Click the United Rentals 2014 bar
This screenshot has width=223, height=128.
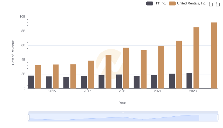[38, 77]
